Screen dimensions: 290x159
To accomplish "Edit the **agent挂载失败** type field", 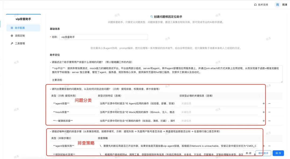I will tap(73, 146).
